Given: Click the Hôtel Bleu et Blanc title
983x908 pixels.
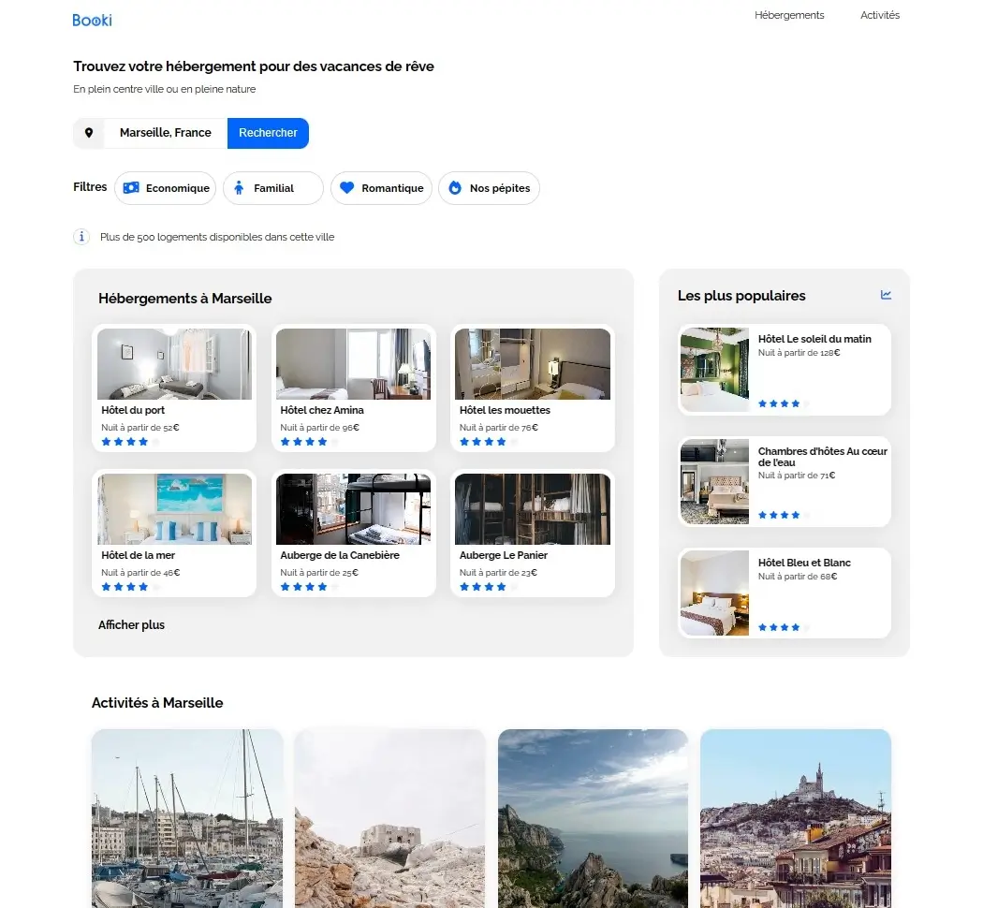Looking at the screenshot, I should (x=804, y=563).
